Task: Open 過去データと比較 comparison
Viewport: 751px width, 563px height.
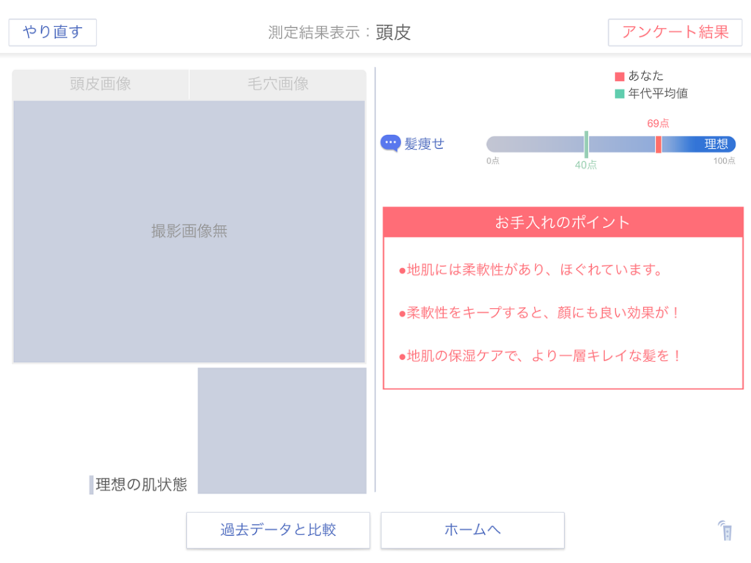Action: tap(279, 530)
